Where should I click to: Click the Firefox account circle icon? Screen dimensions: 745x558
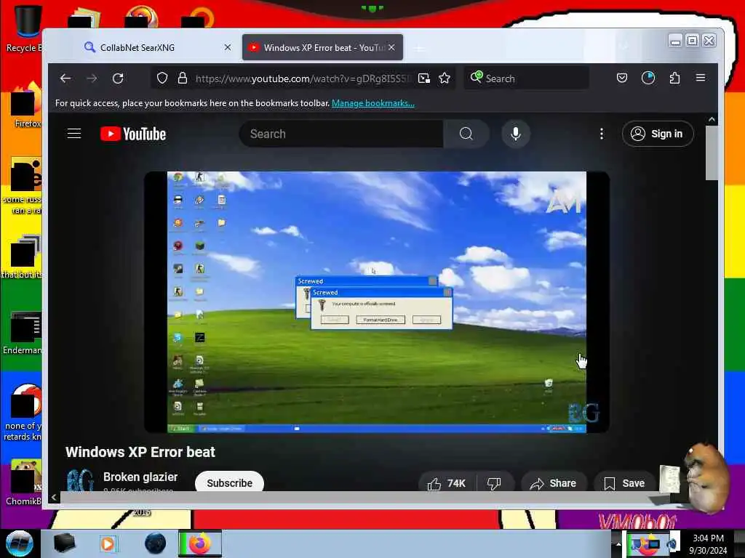pyautogui.click(x=648, y=78)
